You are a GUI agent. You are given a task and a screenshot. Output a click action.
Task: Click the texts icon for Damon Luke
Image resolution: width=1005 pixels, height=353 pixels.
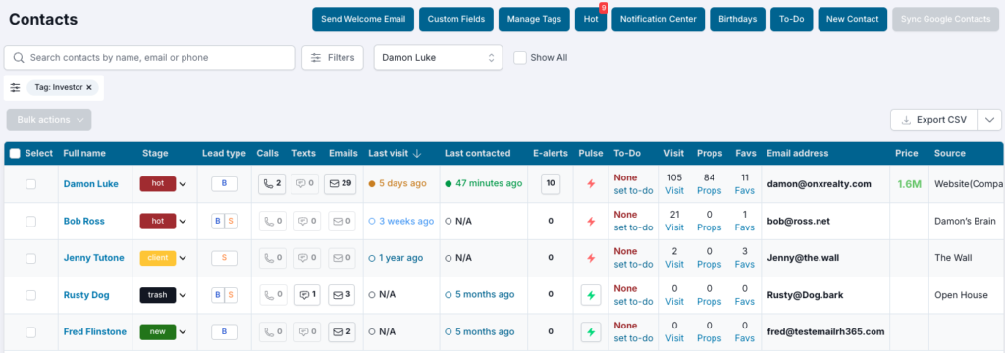click(305, 184)
